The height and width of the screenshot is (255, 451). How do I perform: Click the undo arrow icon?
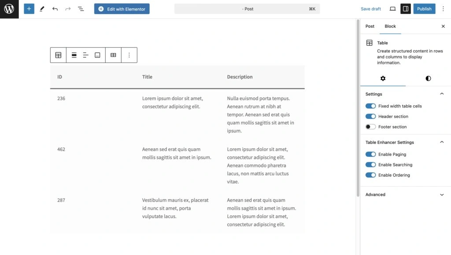click(x=55, y=9)
